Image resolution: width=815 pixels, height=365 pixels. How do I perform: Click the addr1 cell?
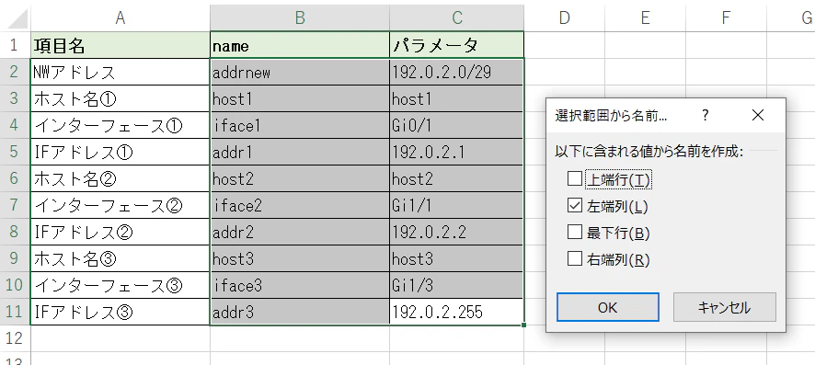coord(300,152)
